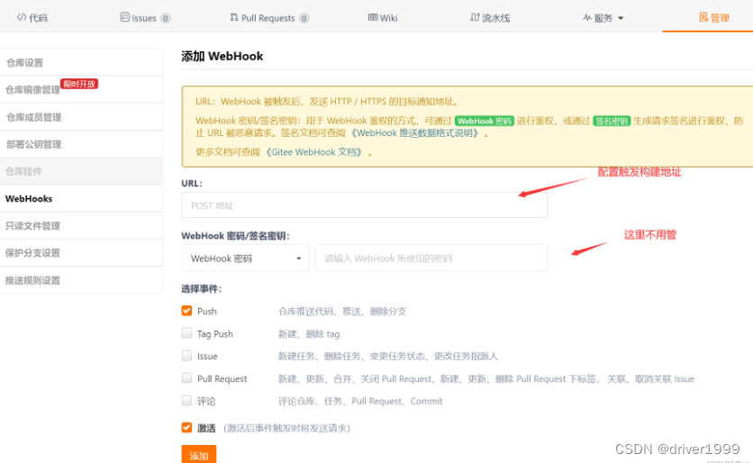Click the 评论 description mentioning Commit

[x=360, y=401]
